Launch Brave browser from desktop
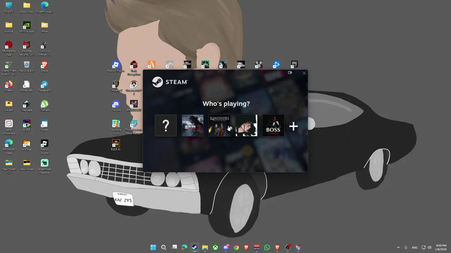451x253 pixels. point(44,66)
